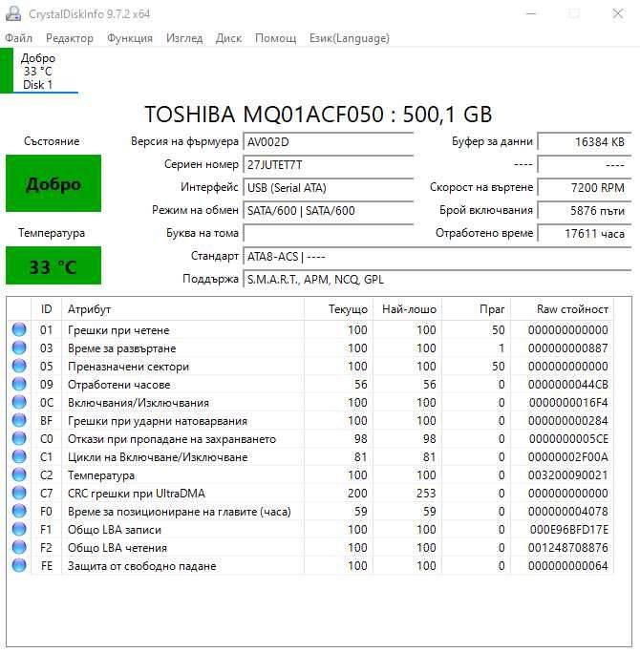640x653 pixels.
Task: Minimize the CrystalDiskInfo window
Action: pyautogui.click(x=531, y=13)
